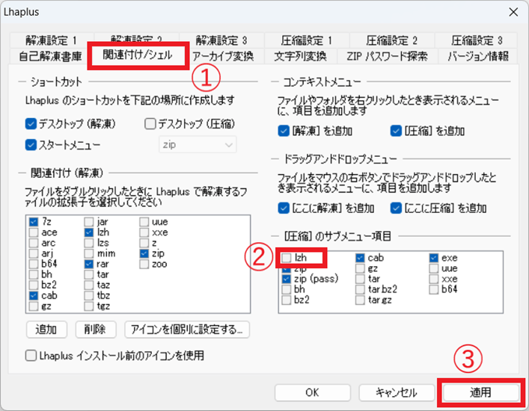Check tgz file association

coord(89,306)
